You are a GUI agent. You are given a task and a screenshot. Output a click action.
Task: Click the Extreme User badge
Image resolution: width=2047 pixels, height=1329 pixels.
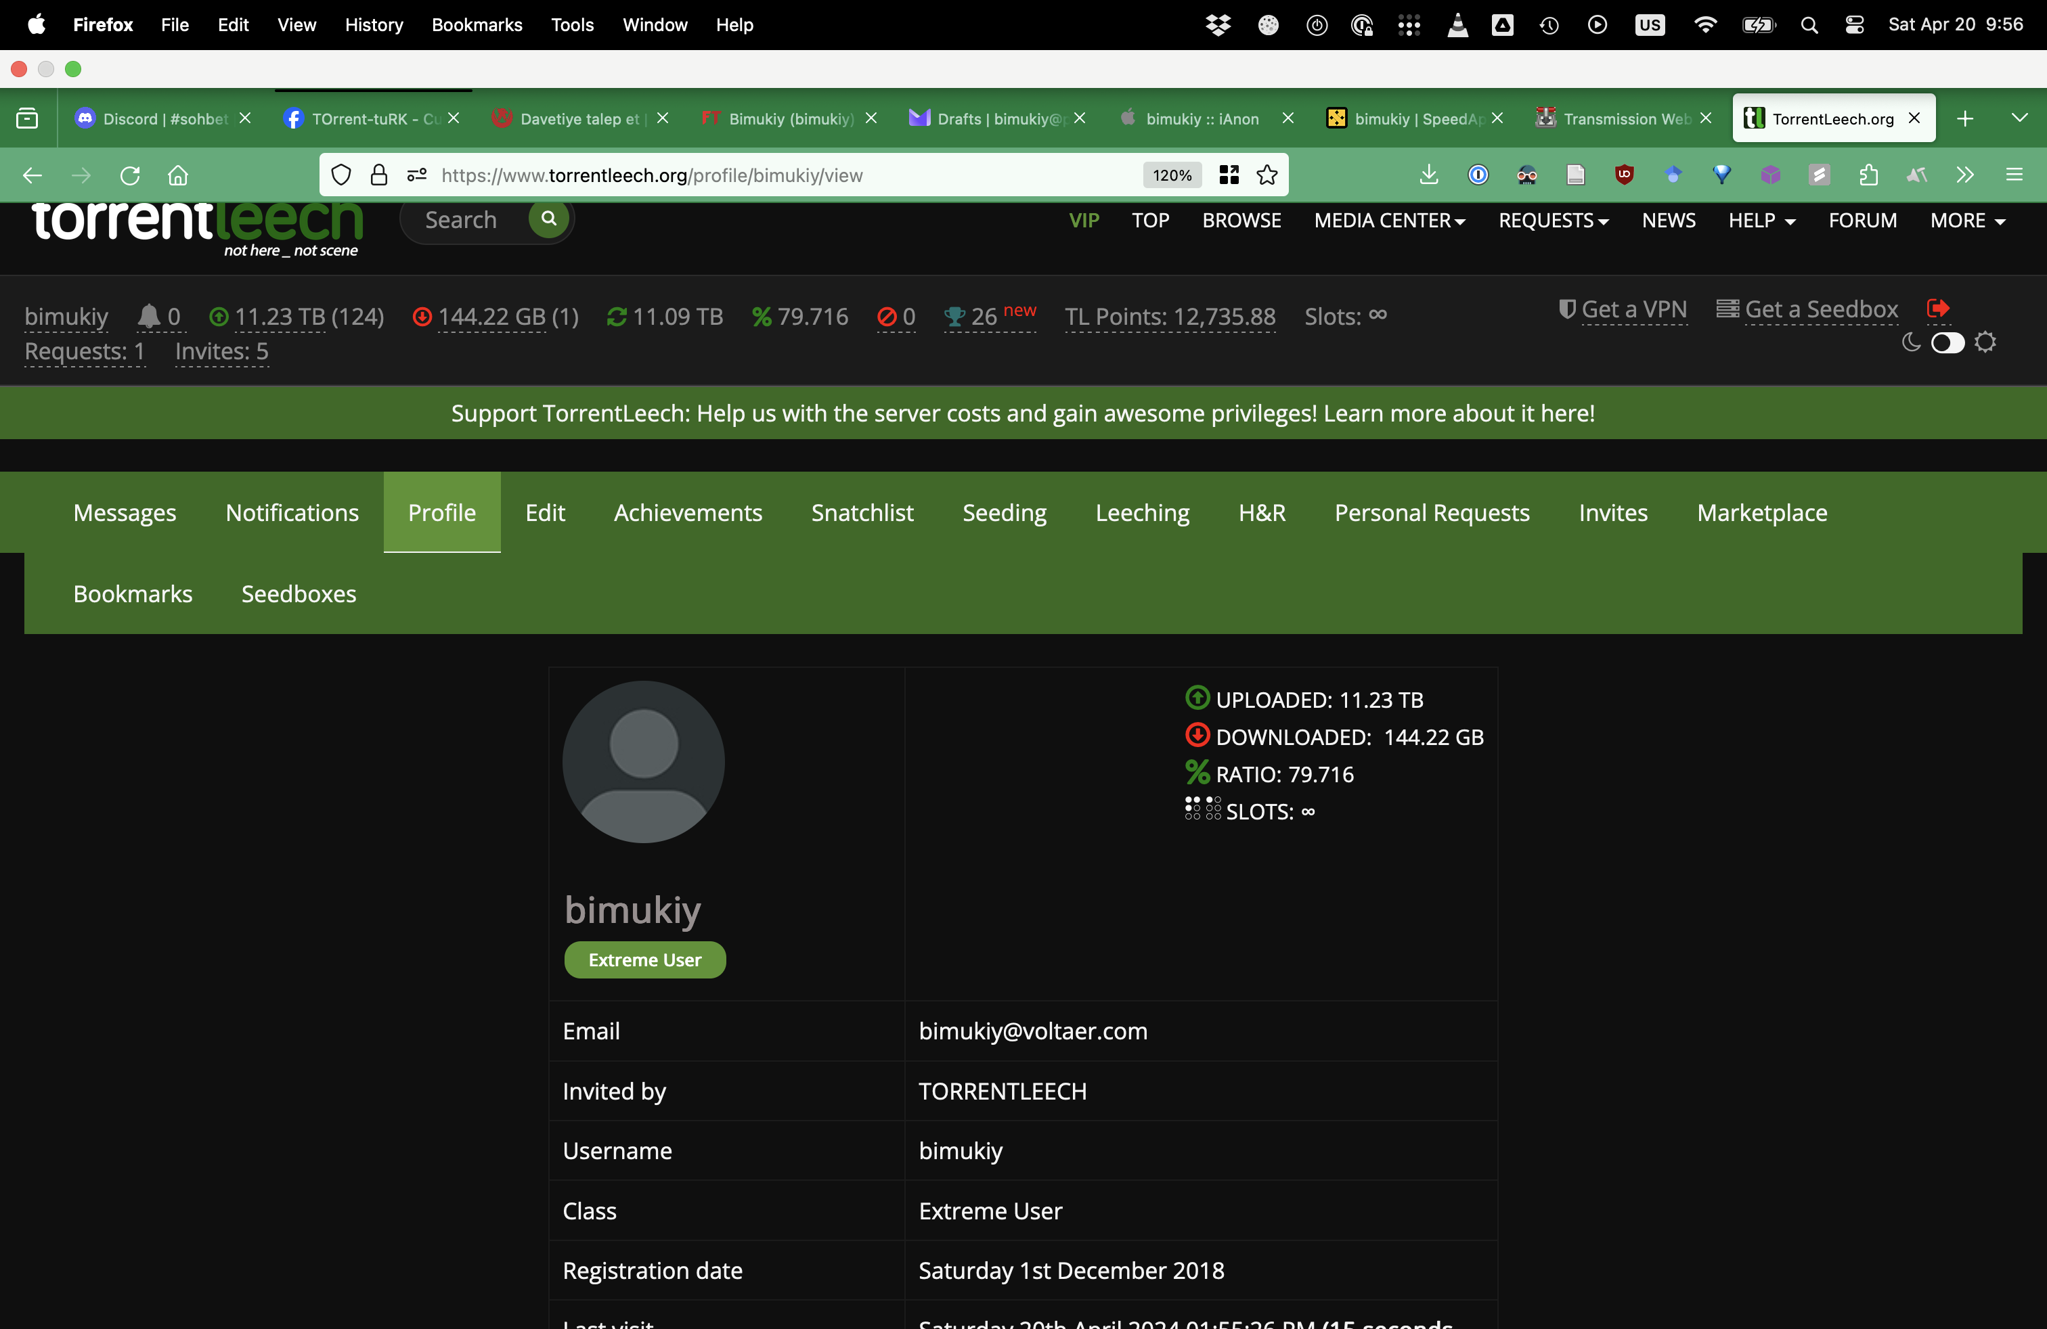tap(645, 960)
